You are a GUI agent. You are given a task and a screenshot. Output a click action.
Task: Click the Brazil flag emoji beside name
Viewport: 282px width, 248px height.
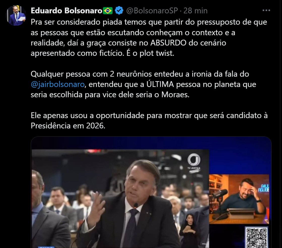pos(108,11)
